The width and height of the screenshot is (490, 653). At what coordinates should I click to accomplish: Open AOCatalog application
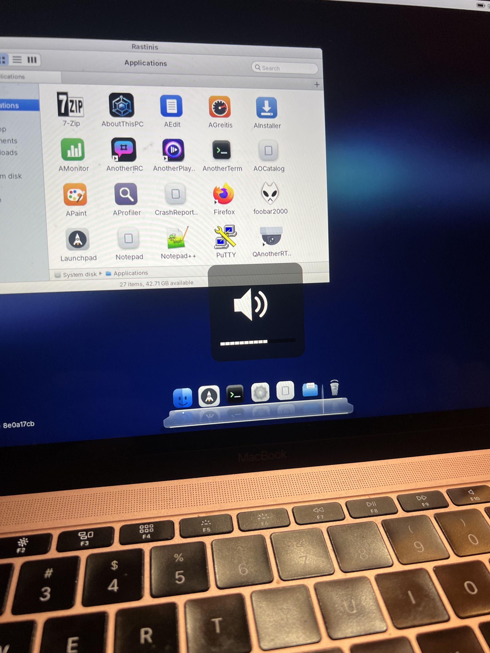(268, 150)
